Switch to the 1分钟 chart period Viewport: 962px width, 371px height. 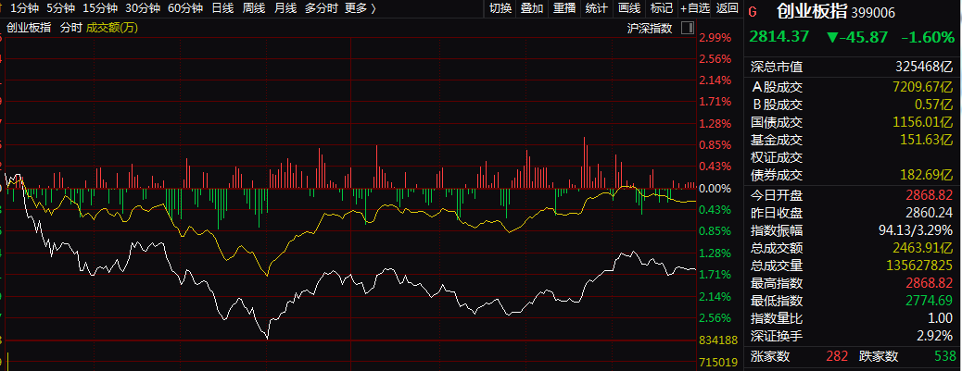tap(23, 8)
